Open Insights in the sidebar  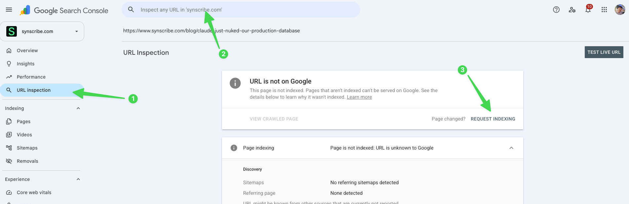tap(26, 64)
